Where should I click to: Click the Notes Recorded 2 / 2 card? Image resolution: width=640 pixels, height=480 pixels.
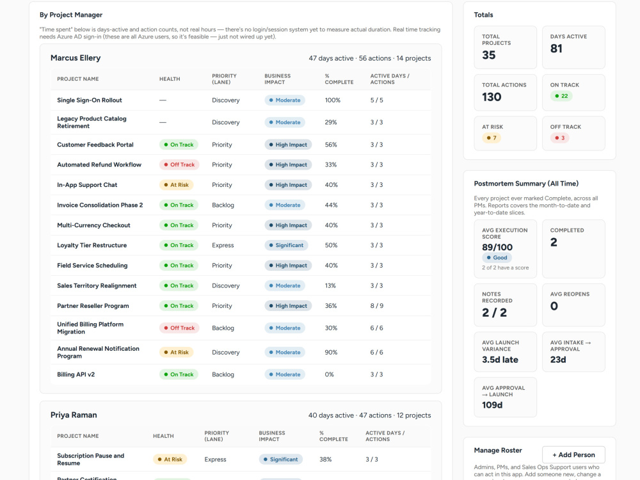[x=506, y=305]
